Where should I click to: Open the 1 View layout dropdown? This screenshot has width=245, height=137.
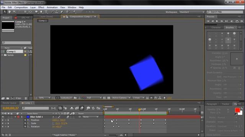coord(138,98)
